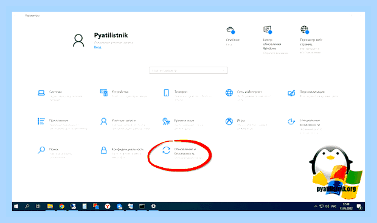Open the notification Action Center
Screen dimensions: 377x223
tap(359, 207)
